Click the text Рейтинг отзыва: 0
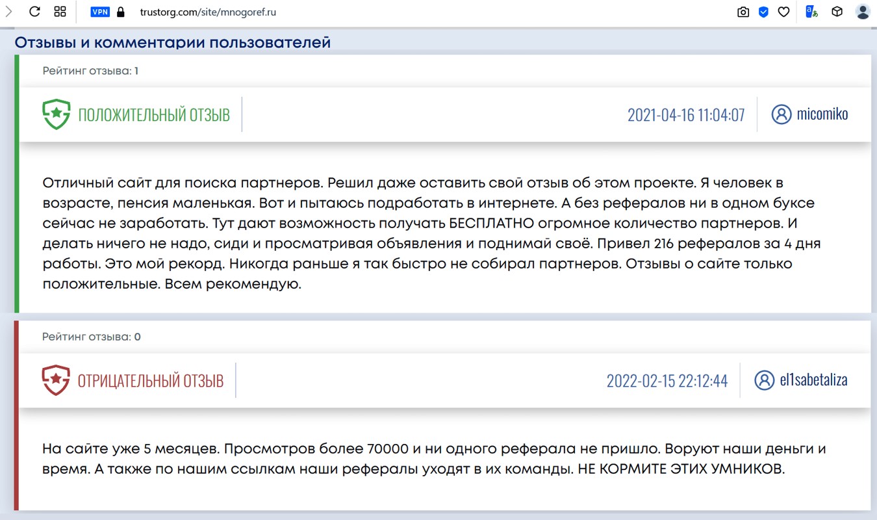Image resolution: width=877 pixels, height=520 pixels. 92,337
